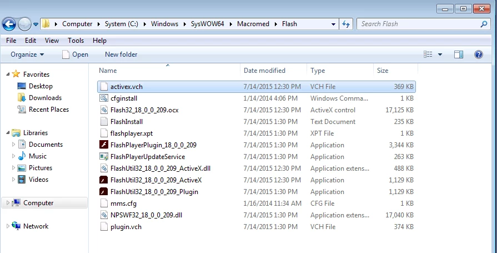Screen dimensions: 497x253
Task: Sort by the Name column header
Action: (108, 71)
